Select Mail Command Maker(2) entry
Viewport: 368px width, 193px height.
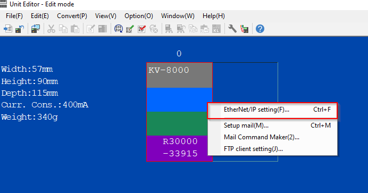point(272,137)
